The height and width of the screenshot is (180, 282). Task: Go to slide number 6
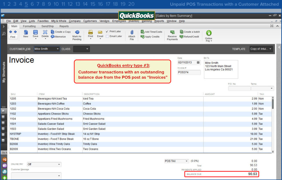[x=32, y=4]
